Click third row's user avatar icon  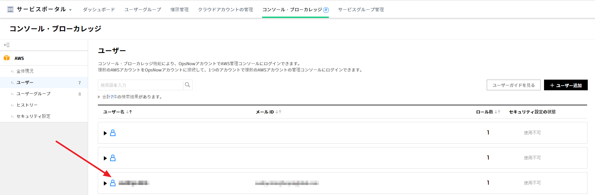click(x=113, y=183)
